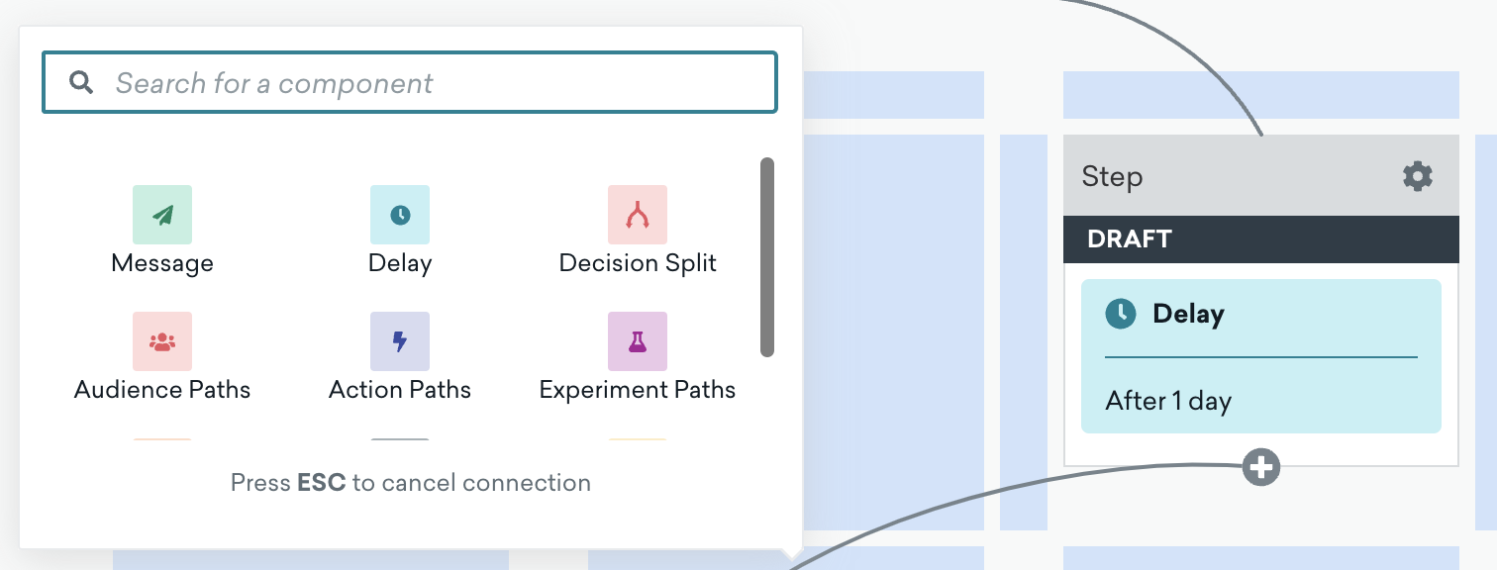Choose the Delay clock icon in component picker
The height and width of the screenshot is (570, 1497).
[400, 215]
